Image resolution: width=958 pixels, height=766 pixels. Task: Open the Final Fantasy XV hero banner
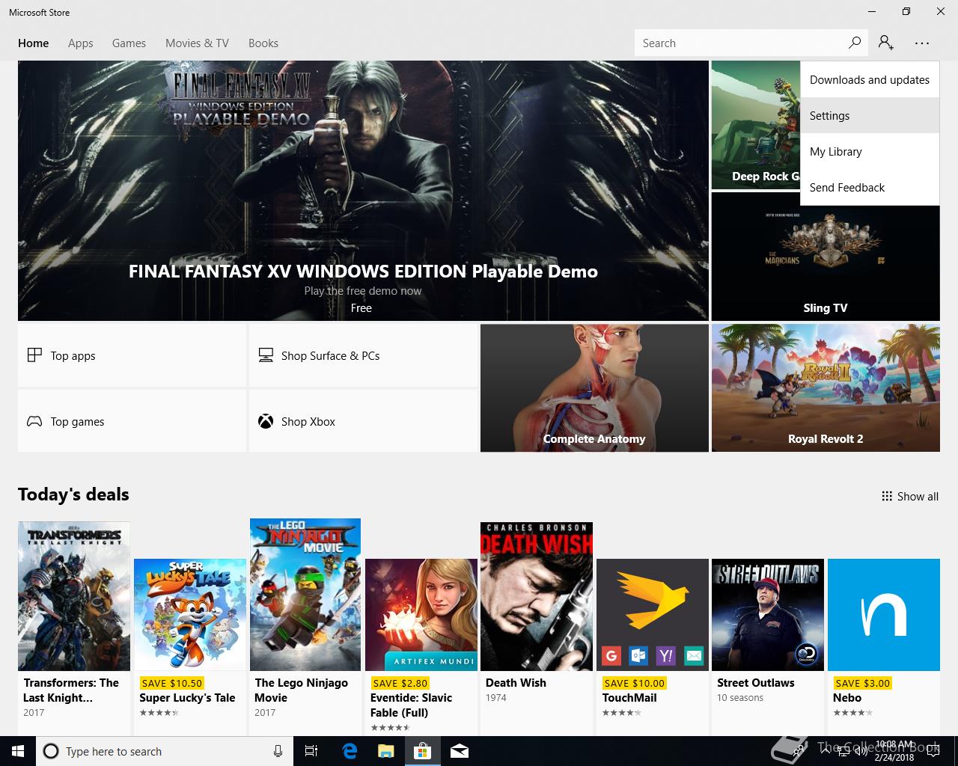(x=363, y=191)
